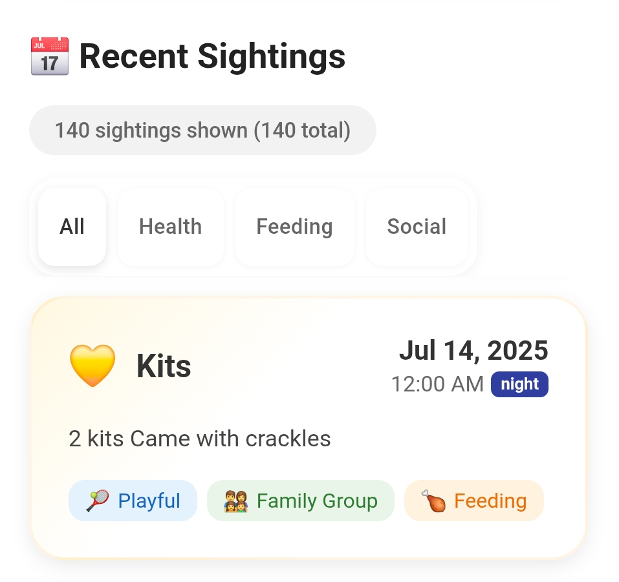The width and height of the screenshot is (619, 582).
Task: Click the note '2 kits Came with crackles'
Action: pos(200,439)
